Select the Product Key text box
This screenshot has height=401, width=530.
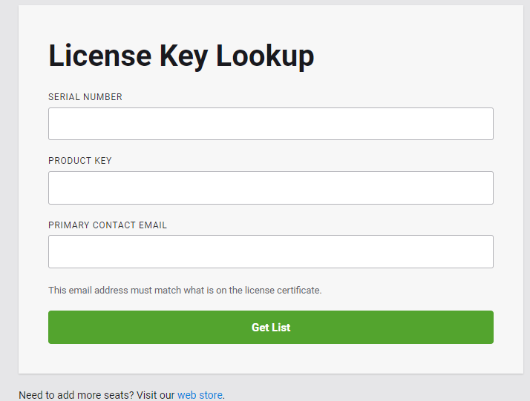coord(271,188)
